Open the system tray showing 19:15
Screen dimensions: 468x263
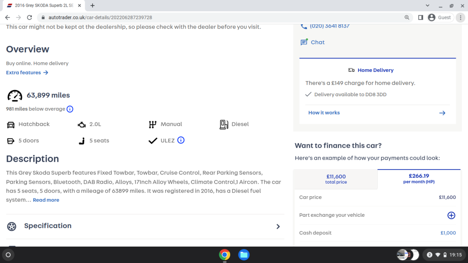[x=445, y=255]
